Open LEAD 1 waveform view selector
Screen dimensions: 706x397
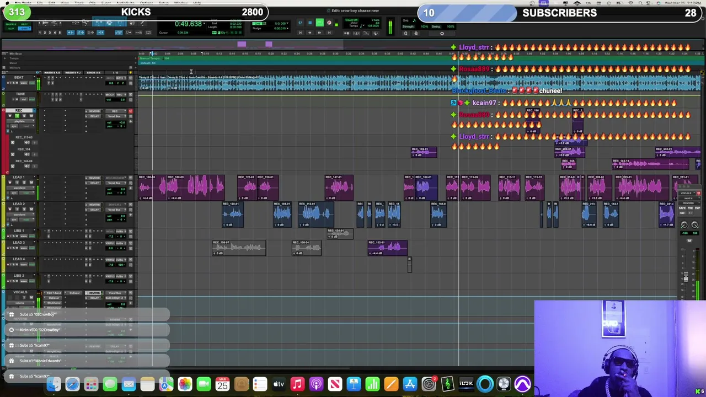(20, 187)
